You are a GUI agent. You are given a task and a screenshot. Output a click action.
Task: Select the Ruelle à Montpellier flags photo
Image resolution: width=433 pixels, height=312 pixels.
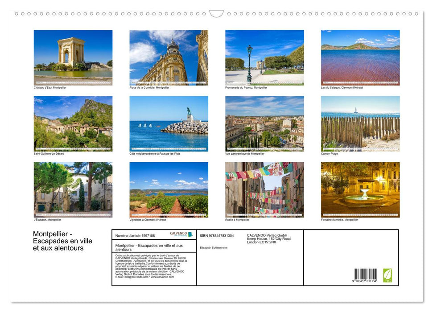pyautogui.click(x=264, y=190)
